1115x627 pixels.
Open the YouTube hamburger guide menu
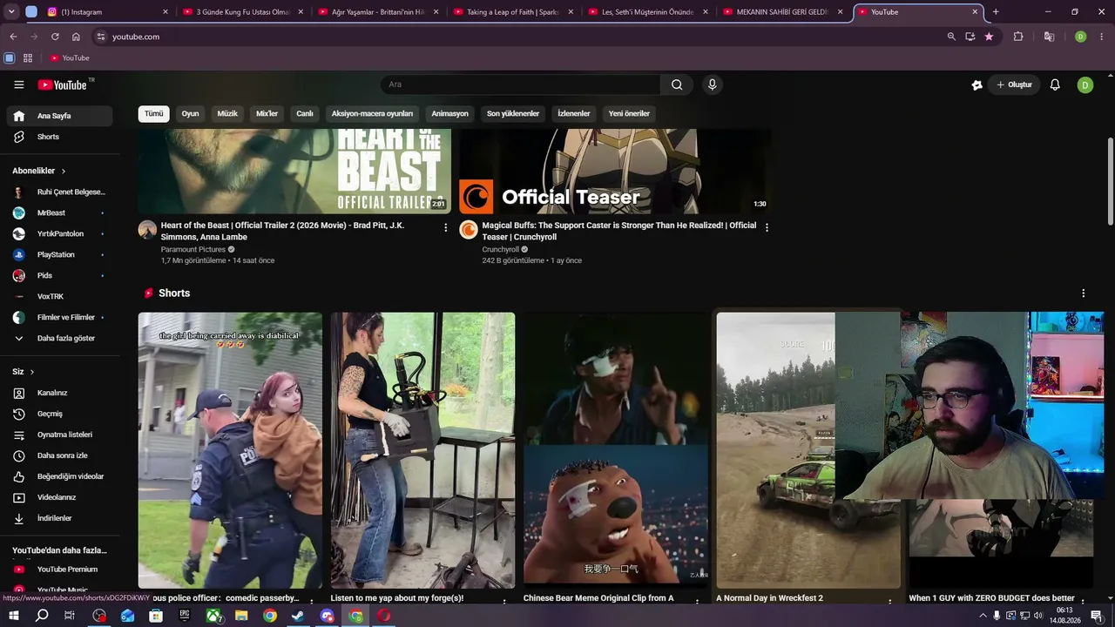19,84
